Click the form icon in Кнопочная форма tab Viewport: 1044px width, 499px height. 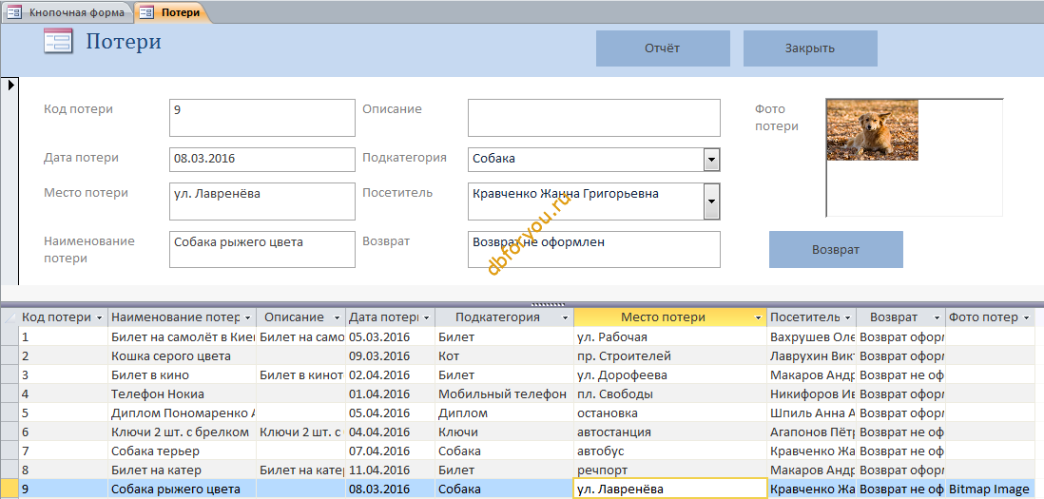click(x=14, y=12)
